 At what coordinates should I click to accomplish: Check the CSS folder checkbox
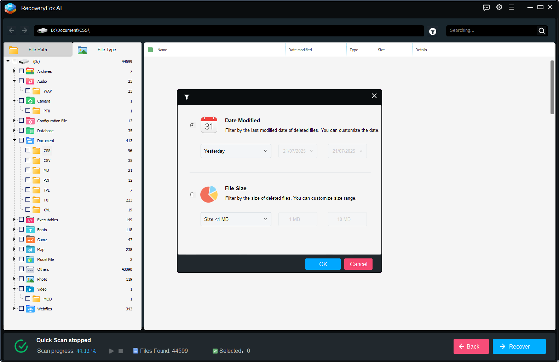pyautogui.click(x=28, y=150)
